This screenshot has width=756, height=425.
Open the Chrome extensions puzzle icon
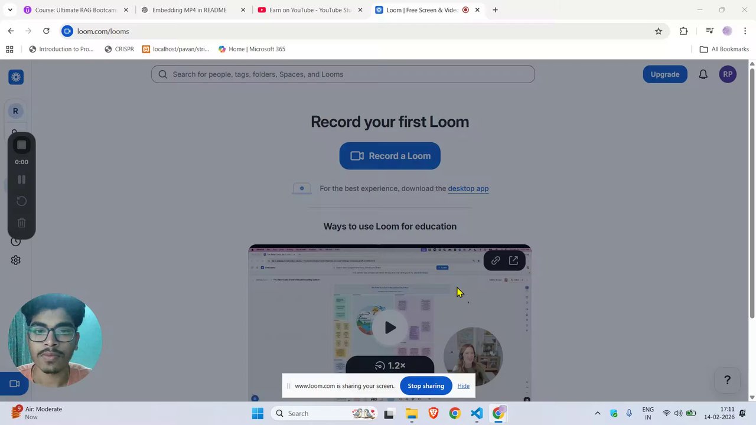684,31
